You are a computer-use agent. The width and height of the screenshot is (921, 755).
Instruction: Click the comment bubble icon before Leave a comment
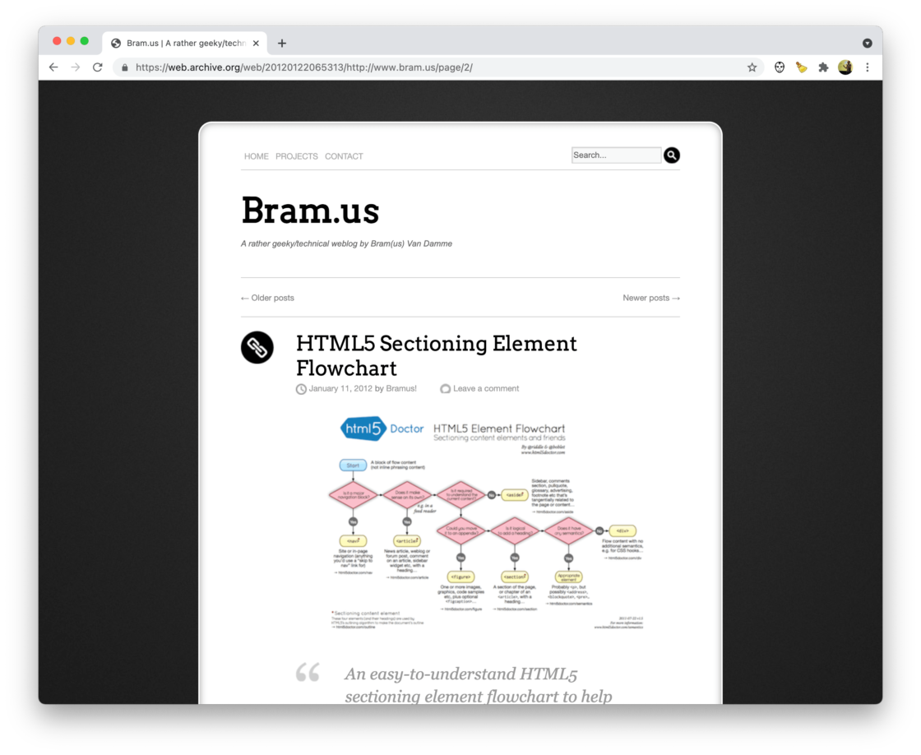[x=445, y=388]
